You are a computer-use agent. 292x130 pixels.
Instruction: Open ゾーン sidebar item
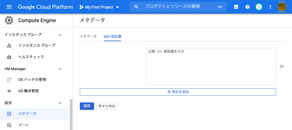[34, 125]
